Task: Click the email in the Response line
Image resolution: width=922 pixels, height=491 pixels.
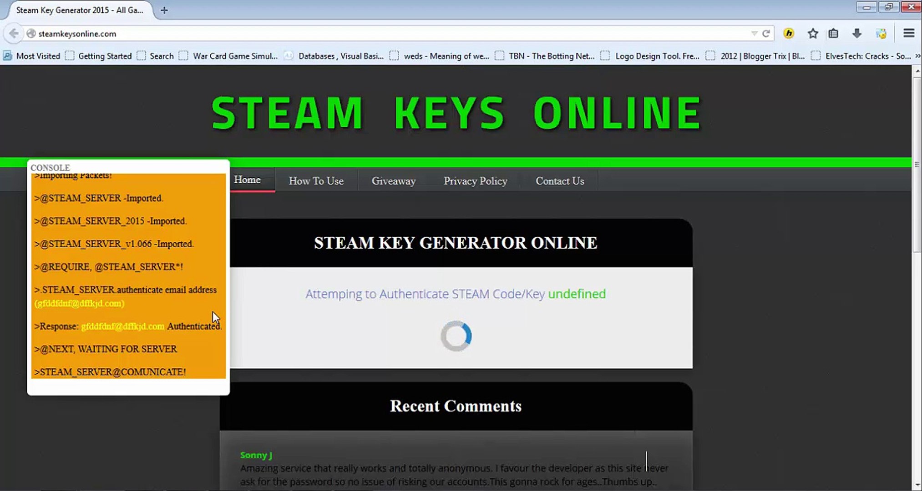Action: point(122,326)
